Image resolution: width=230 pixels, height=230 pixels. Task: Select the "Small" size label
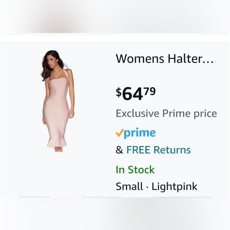click(129, 186)
